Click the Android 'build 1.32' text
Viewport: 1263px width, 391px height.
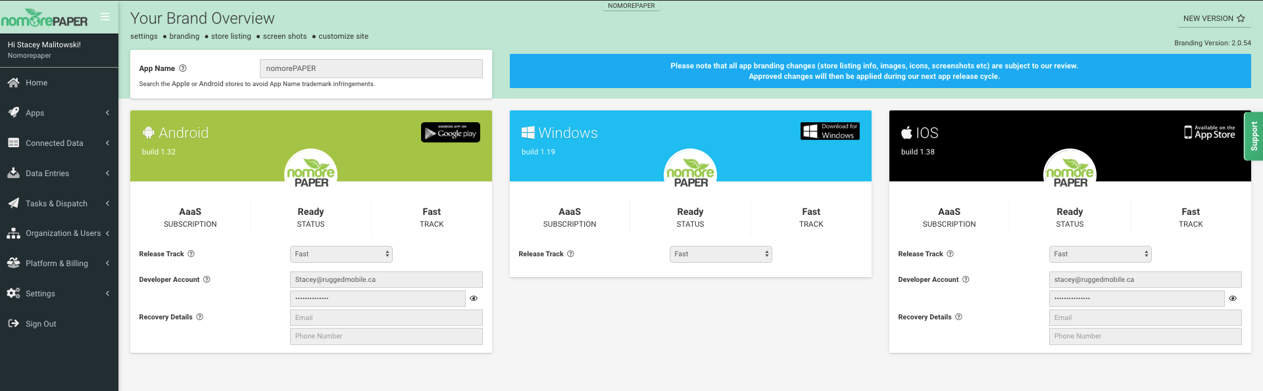tap(159, 152)
